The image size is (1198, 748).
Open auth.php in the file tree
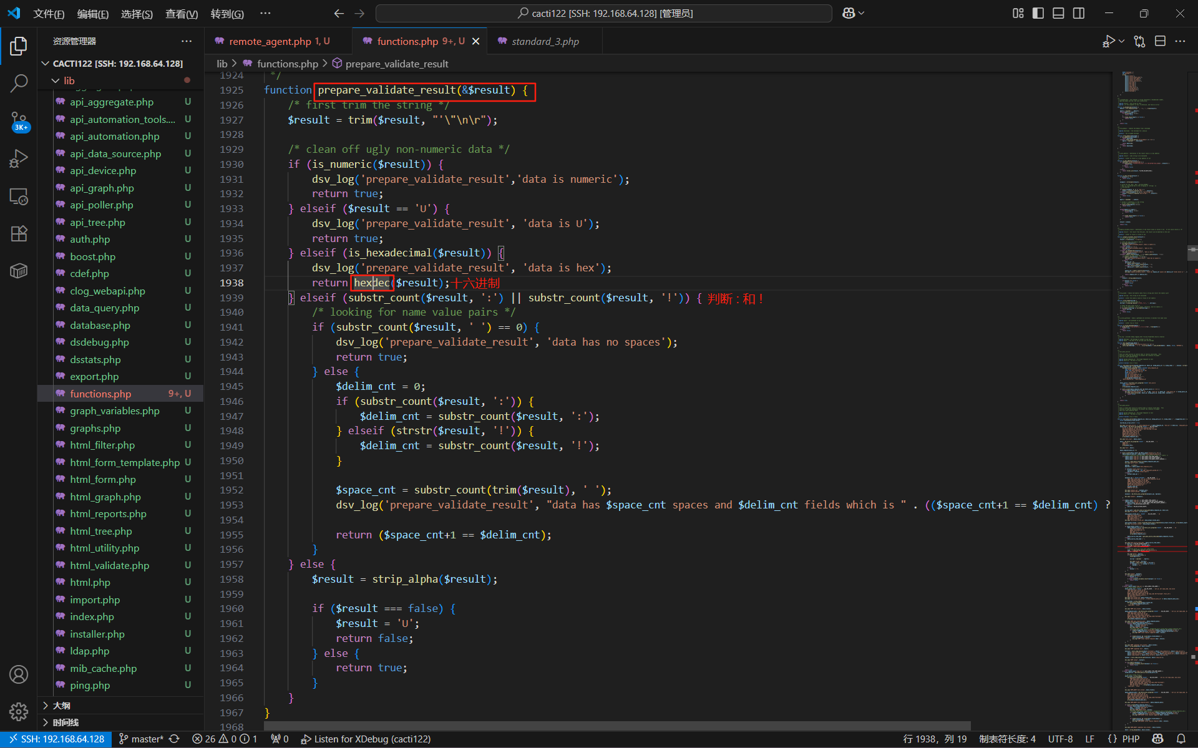pyautogui.click(x=90, y=239)
